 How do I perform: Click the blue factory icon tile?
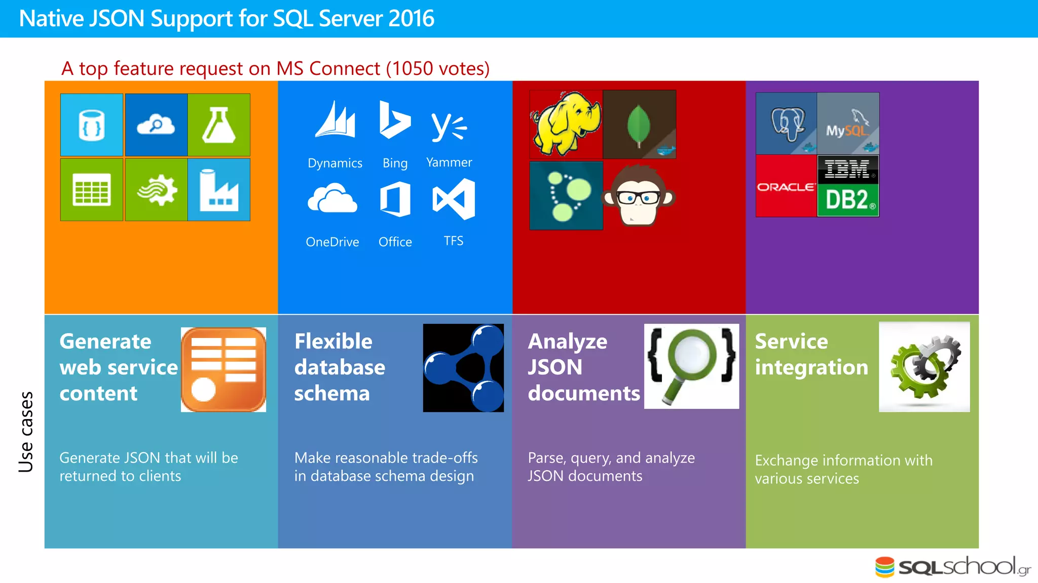coord(219,190)
